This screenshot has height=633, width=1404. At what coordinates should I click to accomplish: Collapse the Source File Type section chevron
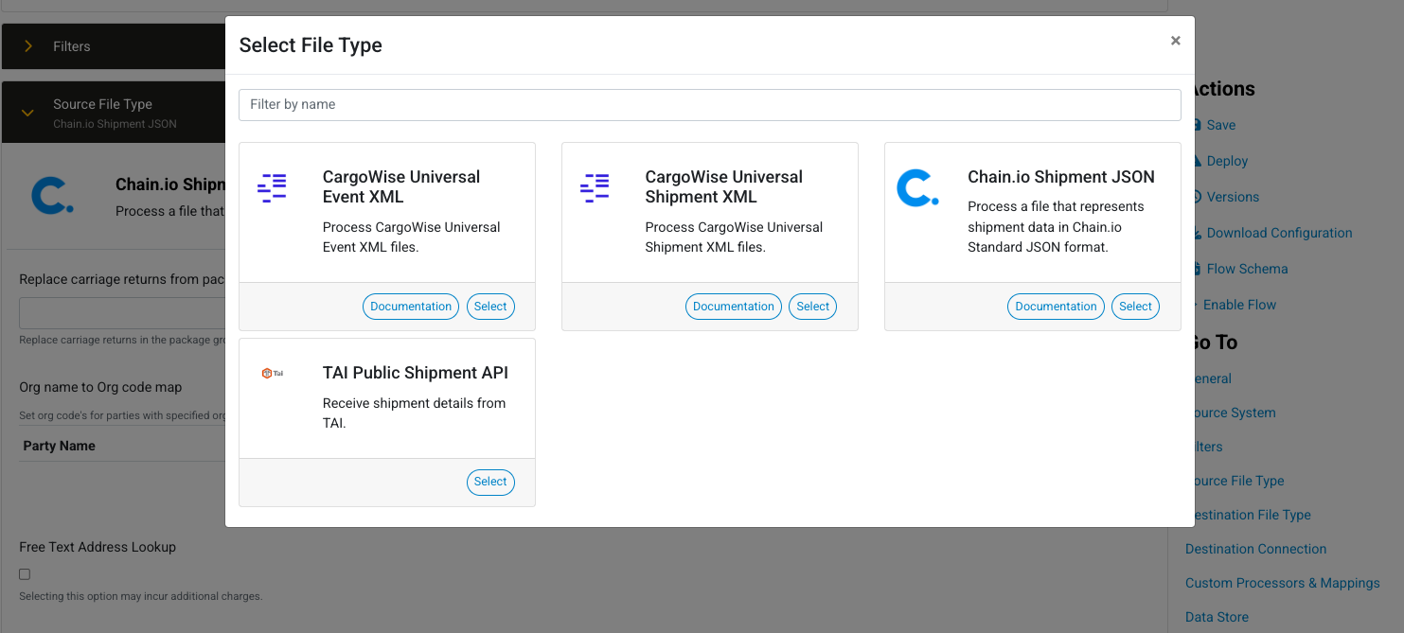[28, 113]
